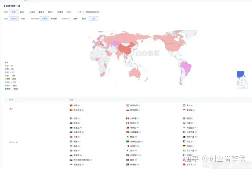This screenshot has width=252, height=169.
Task: Expand the 亚洲 region dropdown
Action: click(x=23, y=12)
